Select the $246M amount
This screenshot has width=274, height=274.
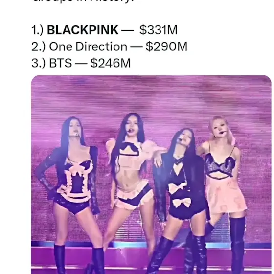pos(111,63)
